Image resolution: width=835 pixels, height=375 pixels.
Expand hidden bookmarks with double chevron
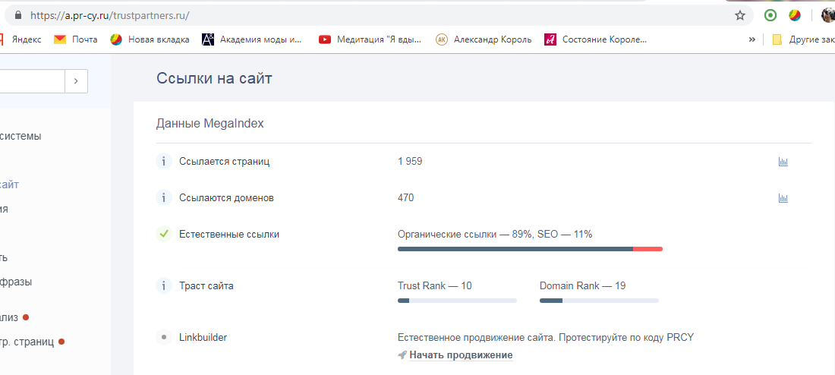click(x=751, y=39)
